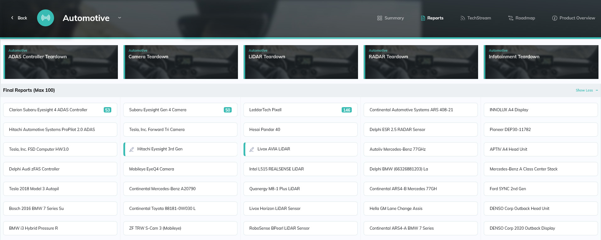Viewport: 601px width, 240px height.
Task: Select Subaru Eyesight Gen 4 Camera report
Action: [x=180, y=110]
